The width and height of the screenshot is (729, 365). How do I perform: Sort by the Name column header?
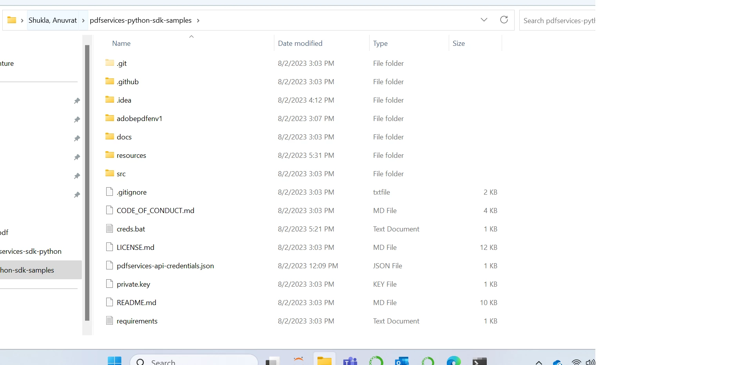coord(121,43)
